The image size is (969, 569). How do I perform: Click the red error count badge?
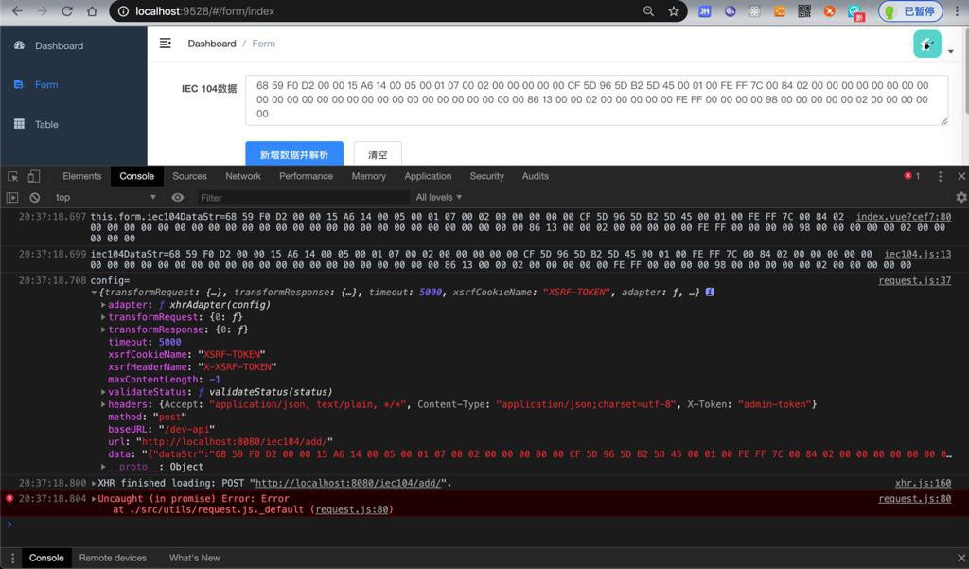tap(912, 176)
